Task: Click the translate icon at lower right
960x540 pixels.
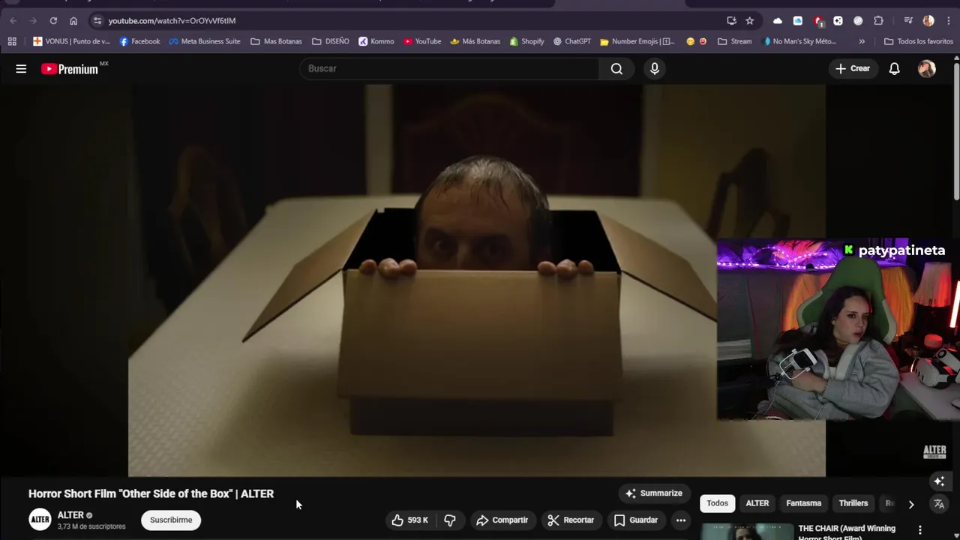Action: pyautogui.click(x=939, y=504)
